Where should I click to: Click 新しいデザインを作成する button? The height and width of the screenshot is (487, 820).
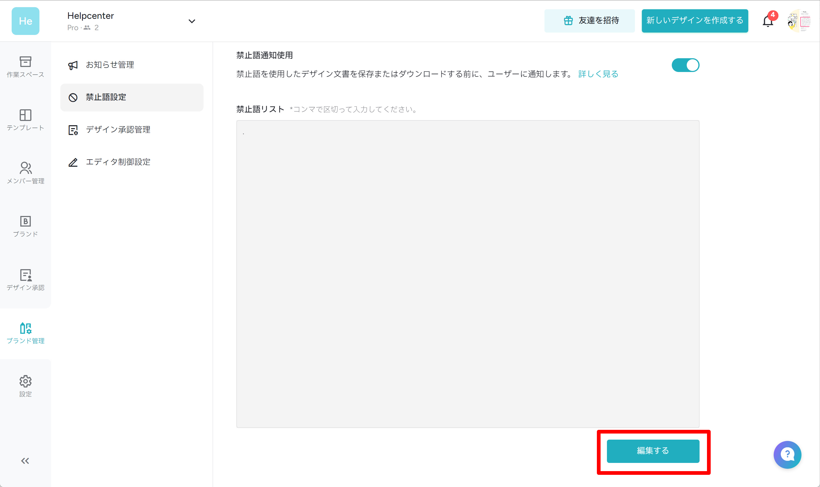[695, 21]
